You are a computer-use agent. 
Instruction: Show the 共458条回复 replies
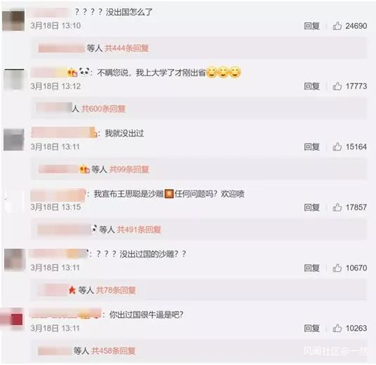coord(114,351)
